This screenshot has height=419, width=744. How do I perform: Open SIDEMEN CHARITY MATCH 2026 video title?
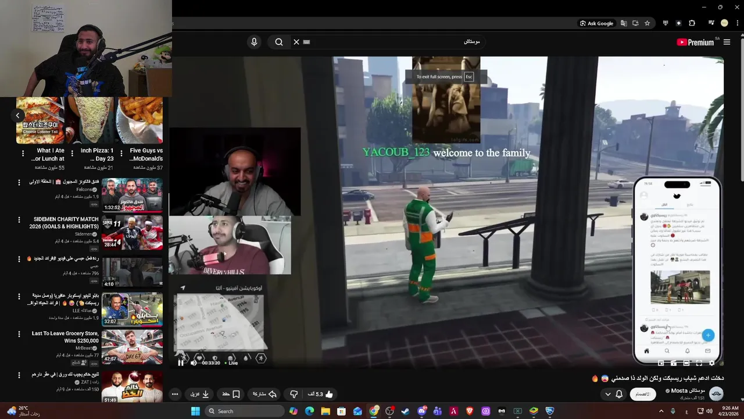click(65, 223)
